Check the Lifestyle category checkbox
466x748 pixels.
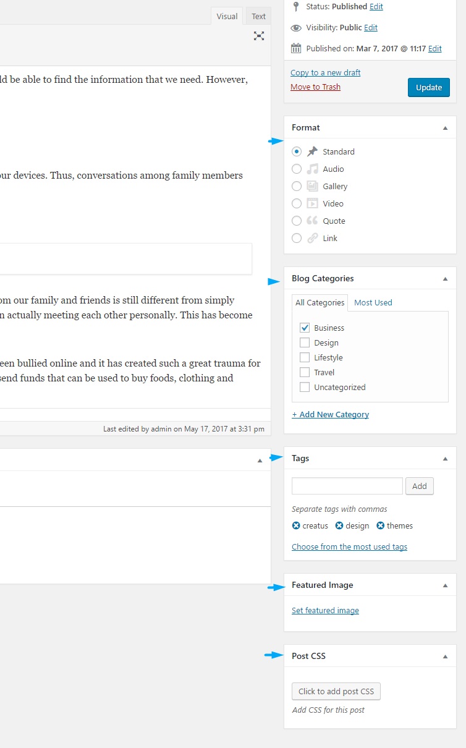304,357
